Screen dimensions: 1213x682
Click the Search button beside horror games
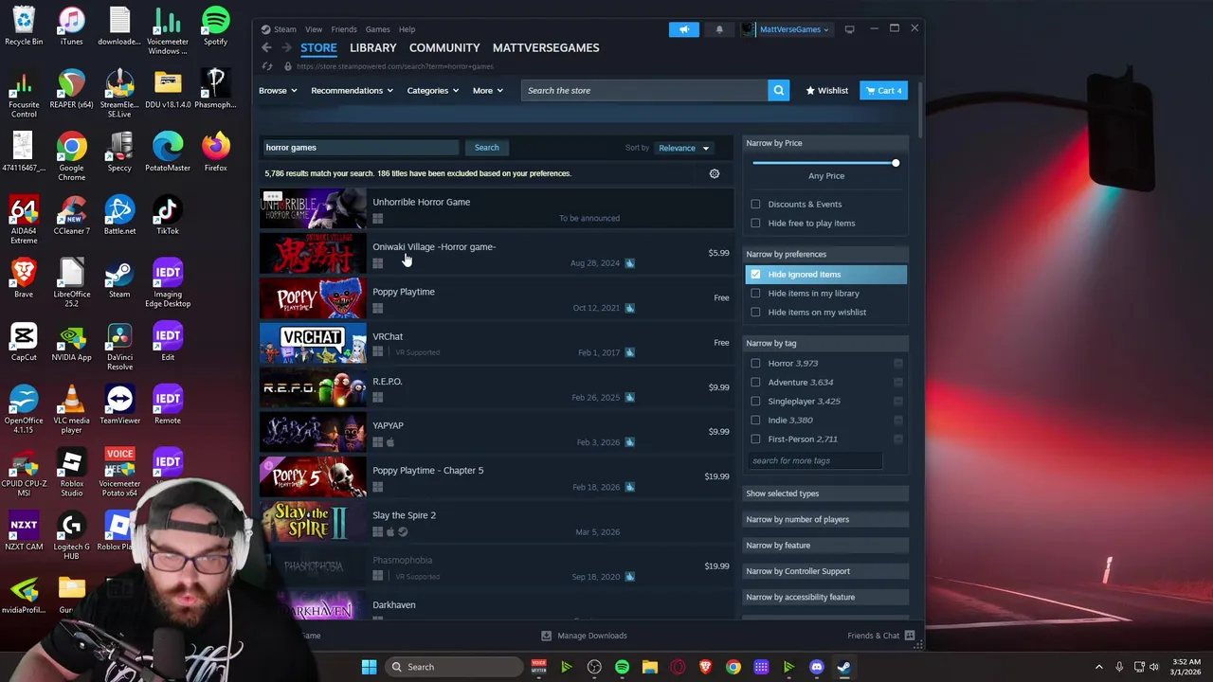487,148
